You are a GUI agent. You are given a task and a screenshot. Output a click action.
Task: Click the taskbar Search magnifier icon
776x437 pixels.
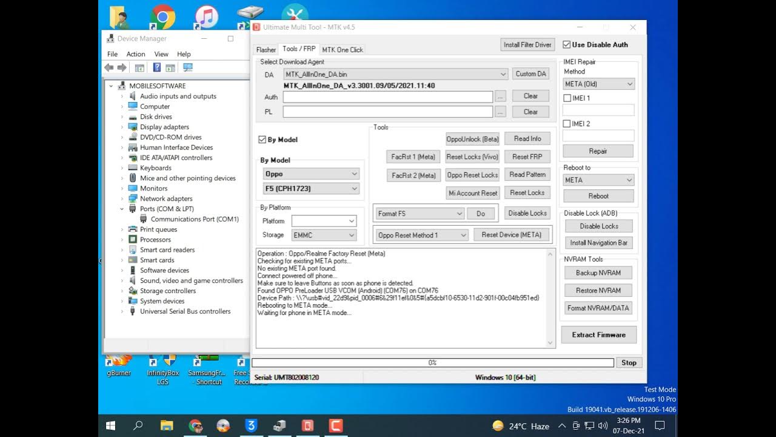(138, 425)
